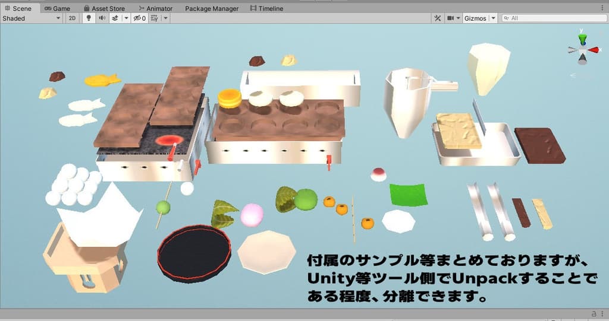Open the scene effects dropdown arrow
The width and height of the screenshot is (609, 321).
[126, 18]
